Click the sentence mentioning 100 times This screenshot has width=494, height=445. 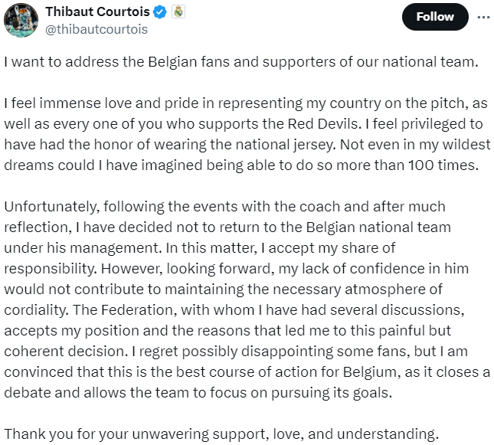pos(241,165)
